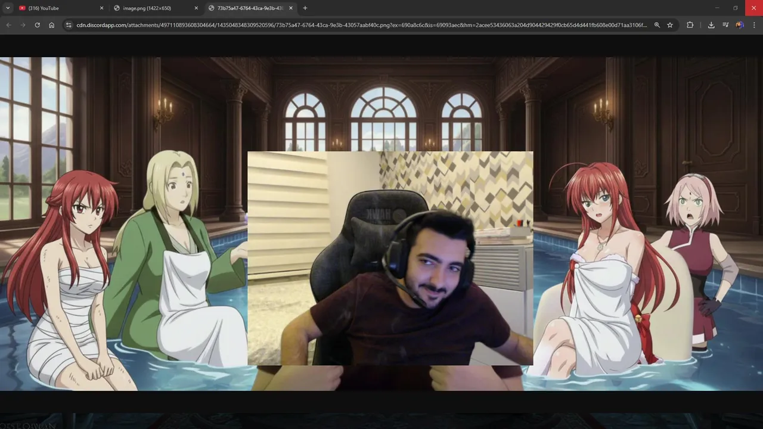
Task: Select the active 73b75a47 image tab
Action: [x=251, y=8]
